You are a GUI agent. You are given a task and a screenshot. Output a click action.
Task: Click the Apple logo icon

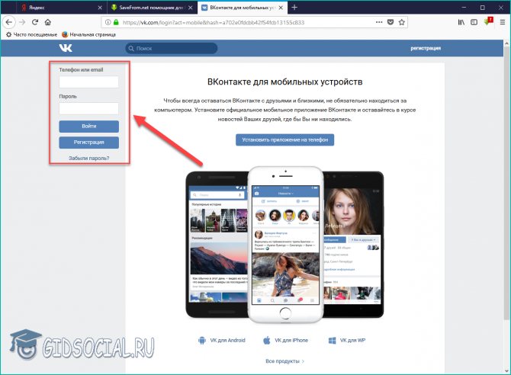267,341
